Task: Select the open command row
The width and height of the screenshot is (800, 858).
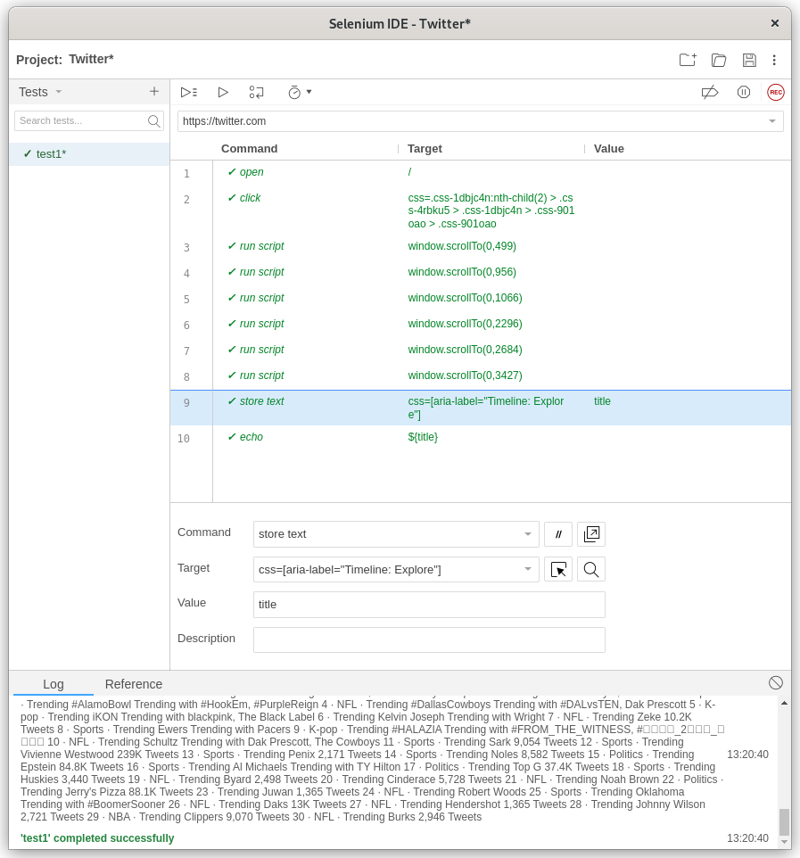Action: (481, 172)
